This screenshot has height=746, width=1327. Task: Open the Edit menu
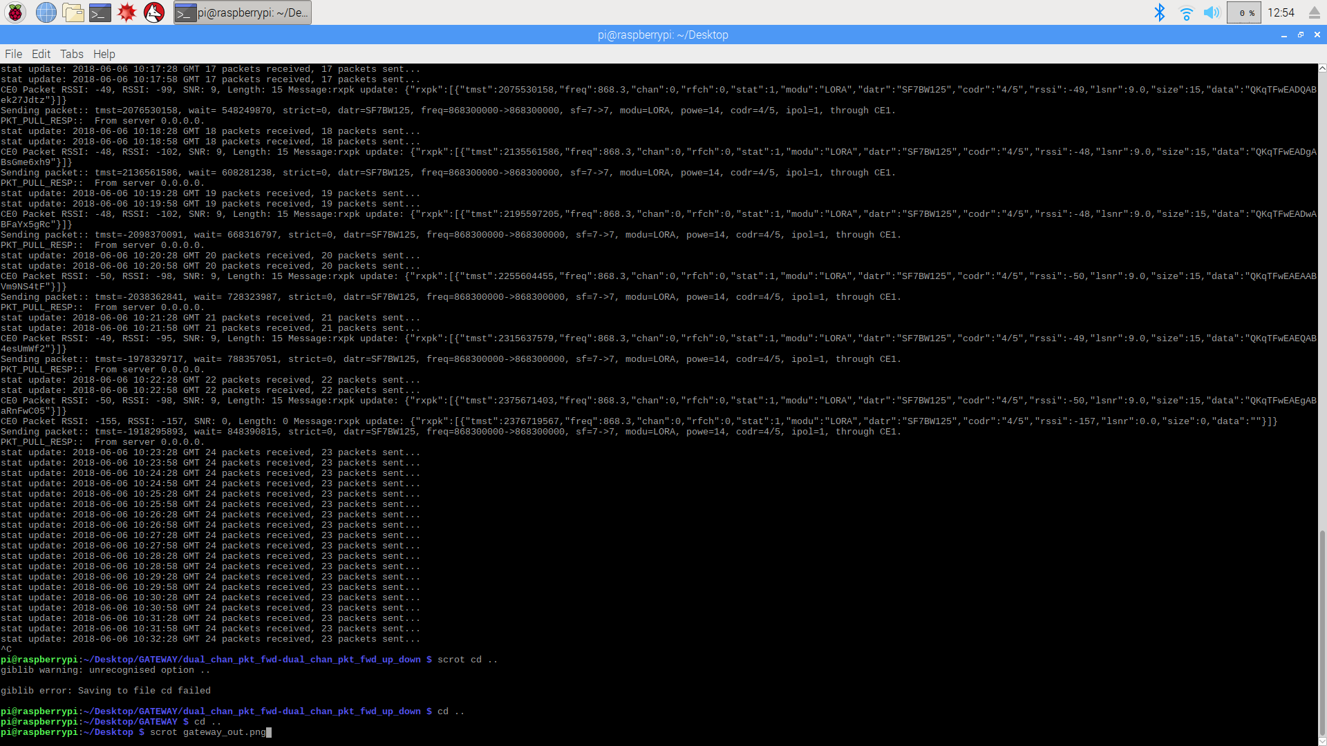click(41, 54)
